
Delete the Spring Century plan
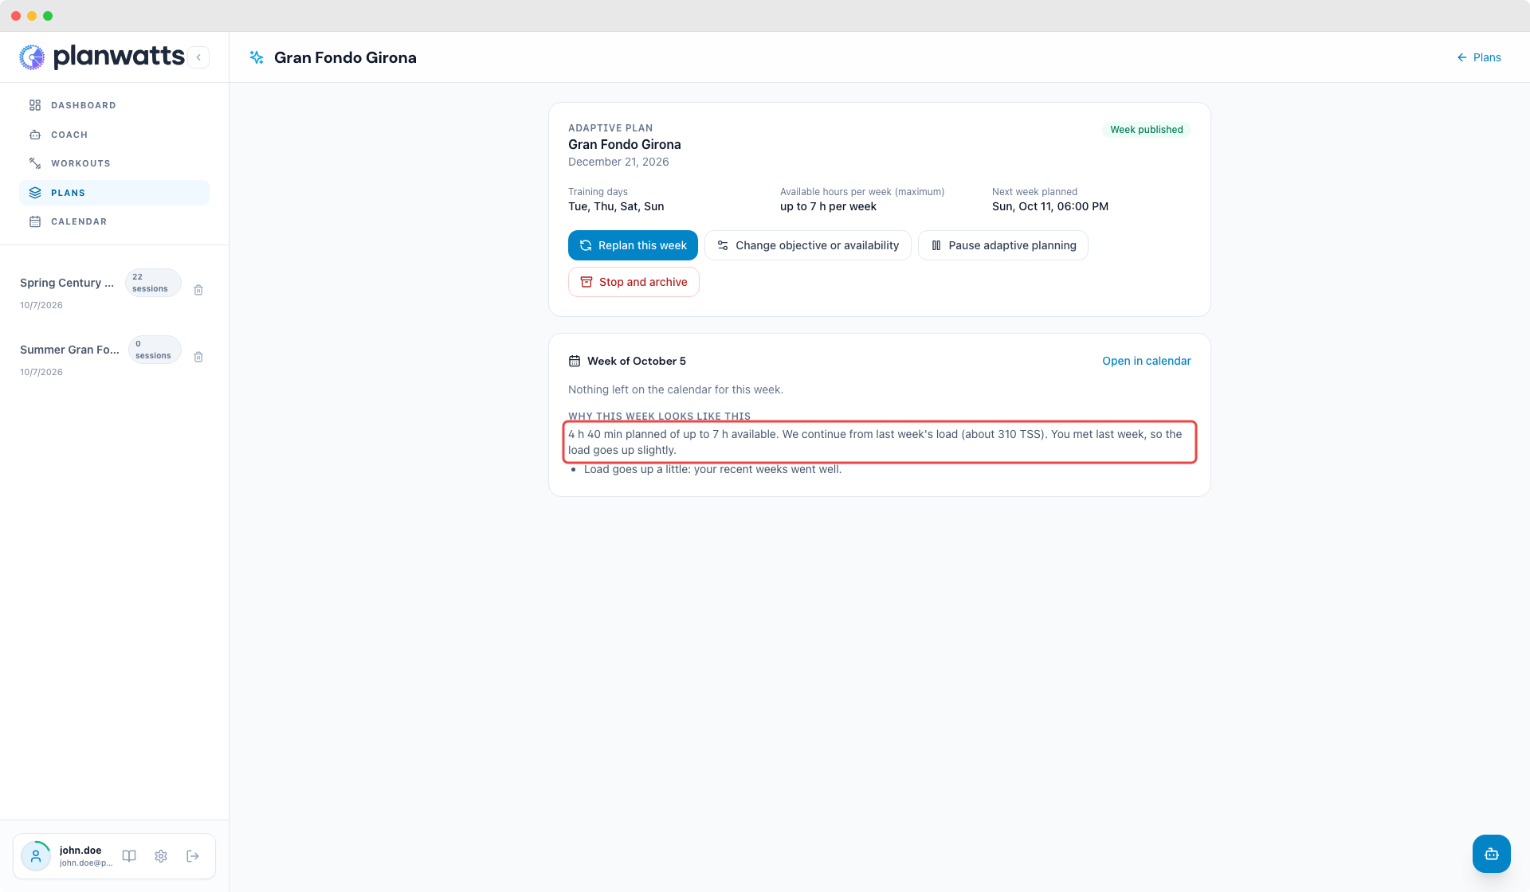point(198,290)
